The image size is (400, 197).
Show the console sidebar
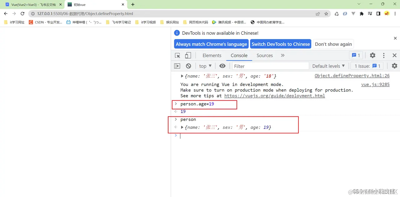coord(177,66)
